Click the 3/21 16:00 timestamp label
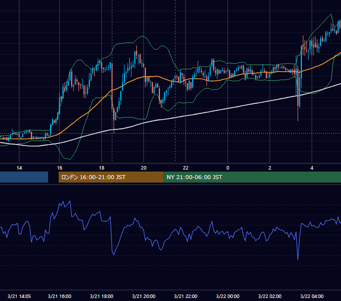Screen dimensions: 341x301 point(59,296)
